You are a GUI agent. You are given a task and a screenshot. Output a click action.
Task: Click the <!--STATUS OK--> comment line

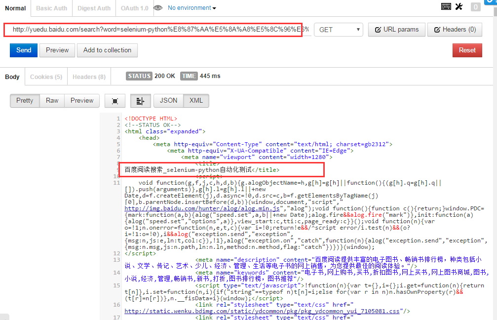(153, 125)
